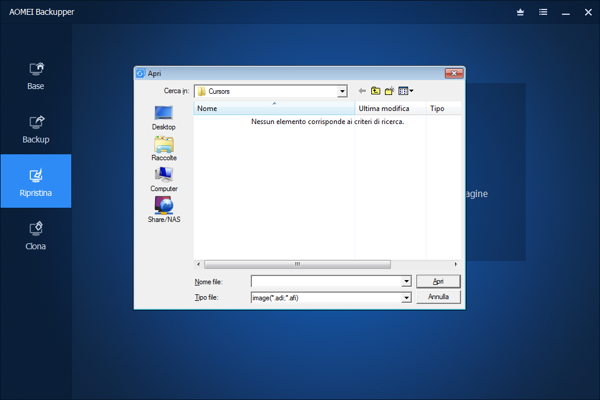The height and width of the screenshot is (400, 600).
Task: Jump to Desktop location
Action: [164, 118]
